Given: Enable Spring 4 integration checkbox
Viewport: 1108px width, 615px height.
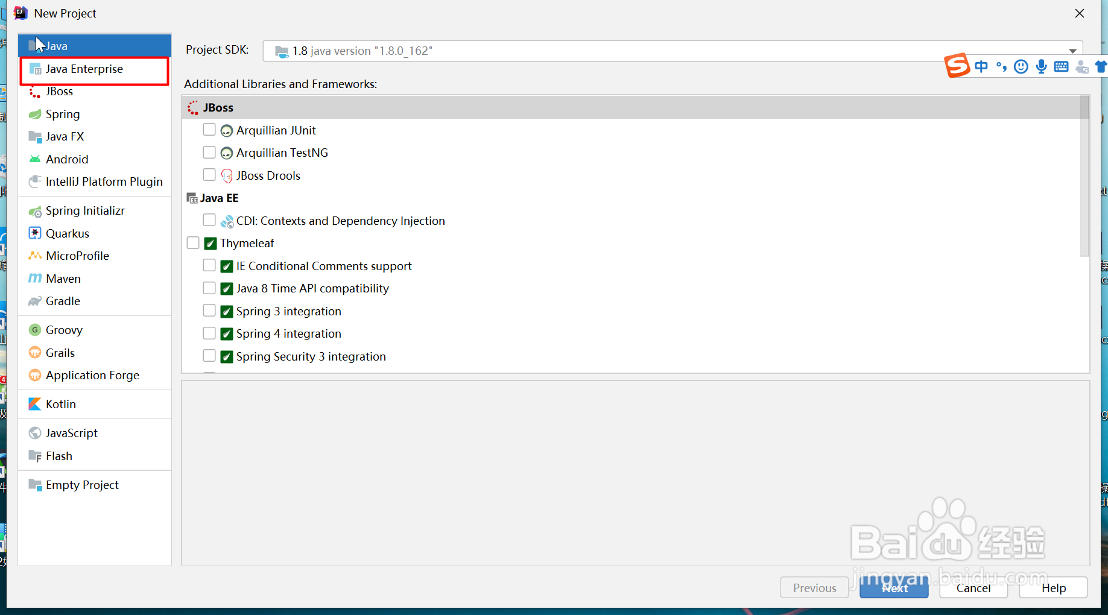Looking at the screenshot, I should click(x=209, y=333).
